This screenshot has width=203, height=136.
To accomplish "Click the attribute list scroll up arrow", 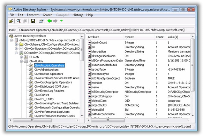I will [193, 37].
